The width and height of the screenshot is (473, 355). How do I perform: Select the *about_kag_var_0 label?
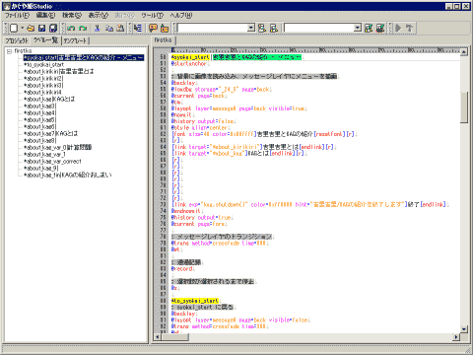click(x=57, y=147)
